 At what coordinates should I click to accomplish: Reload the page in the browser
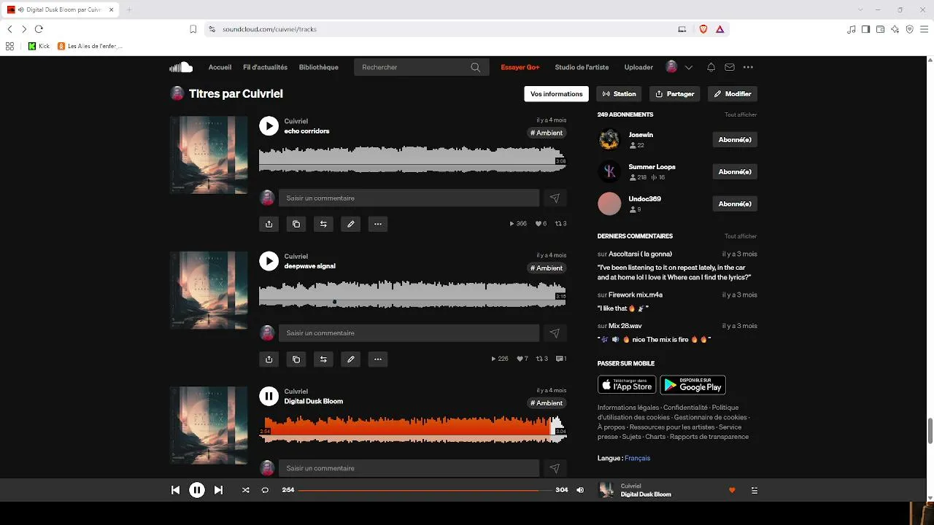coord(39,29)
